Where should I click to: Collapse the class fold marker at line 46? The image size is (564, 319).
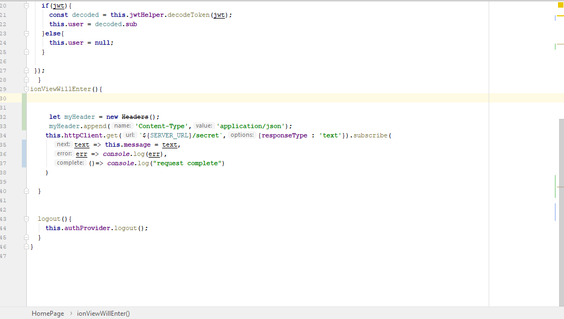pos(26,246)
